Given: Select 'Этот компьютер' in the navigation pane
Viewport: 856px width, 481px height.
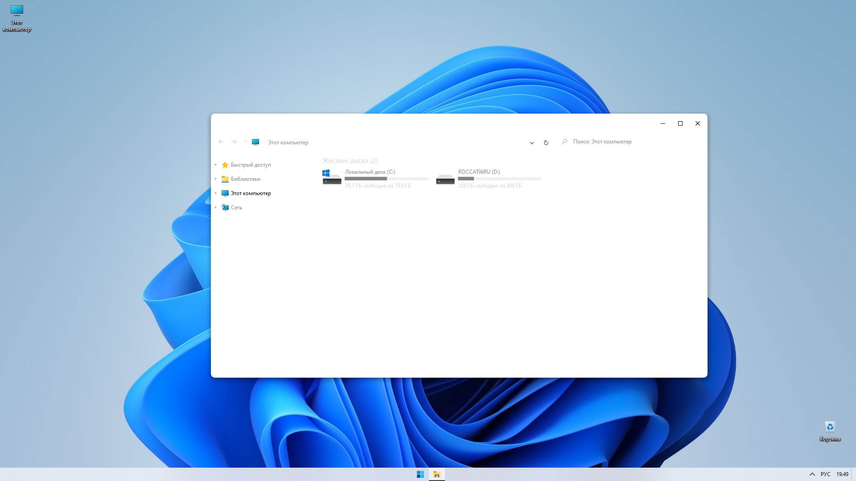Looking at the screenshot, I should pyautogui.click(x=251, y=193).
